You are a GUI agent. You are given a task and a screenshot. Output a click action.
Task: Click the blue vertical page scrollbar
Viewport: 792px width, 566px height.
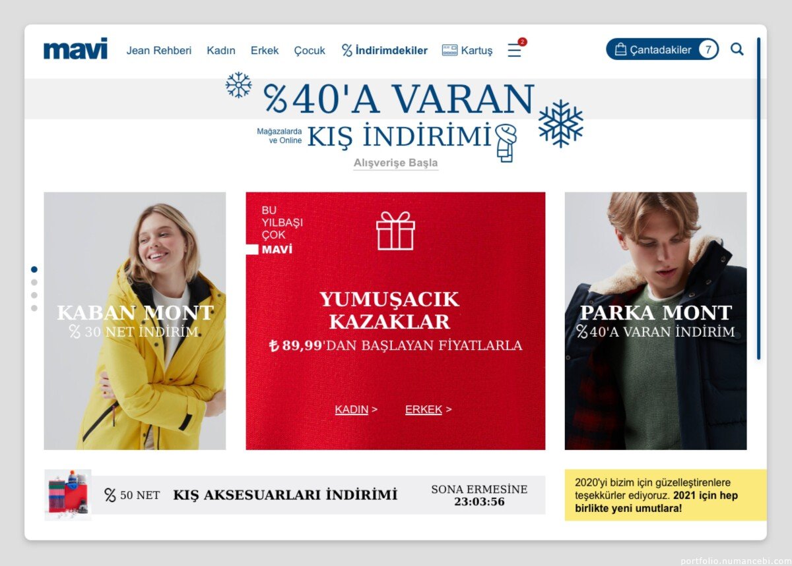pos(758,198)
